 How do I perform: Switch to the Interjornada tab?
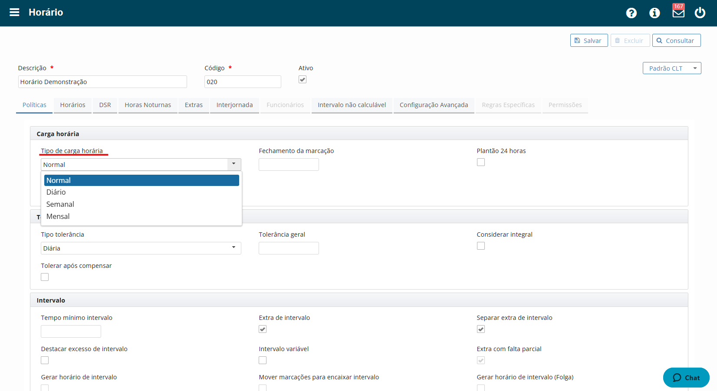[x=234, y=105]
